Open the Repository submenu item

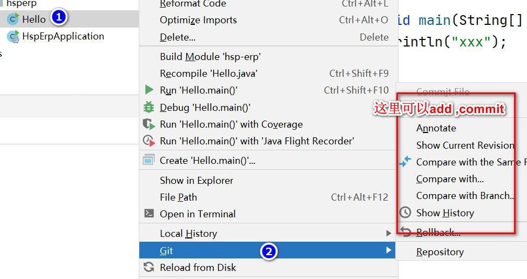pos(440,252)
